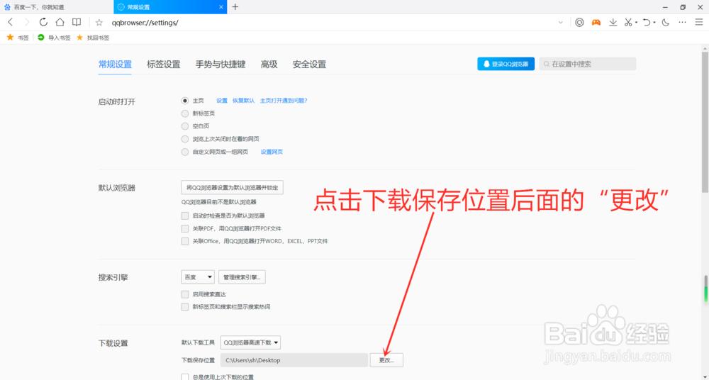709x380 pixels.
Task: Open the QQ浏览器高速下载 dropdown
Action: [x=250, y=342]
